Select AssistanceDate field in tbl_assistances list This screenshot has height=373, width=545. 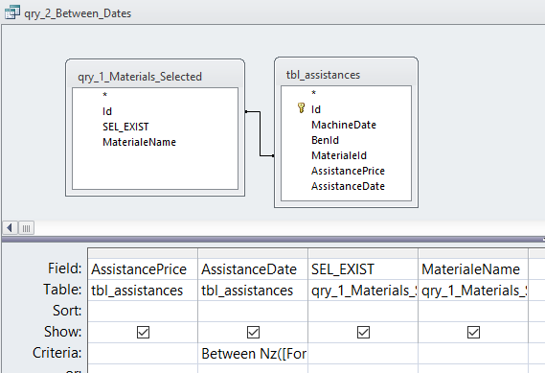tap(348, 186)
